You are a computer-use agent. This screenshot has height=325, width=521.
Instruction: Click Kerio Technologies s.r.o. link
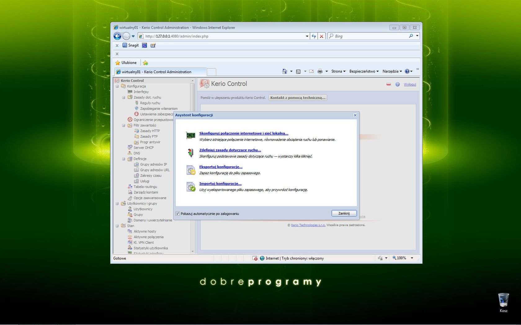click(x=308, y=225)
